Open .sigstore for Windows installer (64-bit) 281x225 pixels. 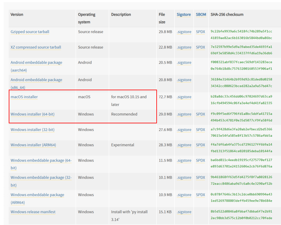click(184, 114)
